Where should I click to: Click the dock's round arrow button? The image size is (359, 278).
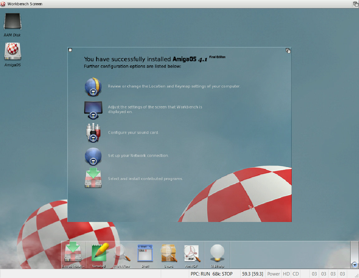coord(355,265)
